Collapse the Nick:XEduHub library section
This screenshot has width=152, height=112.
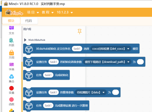click(x=25, y=40)
